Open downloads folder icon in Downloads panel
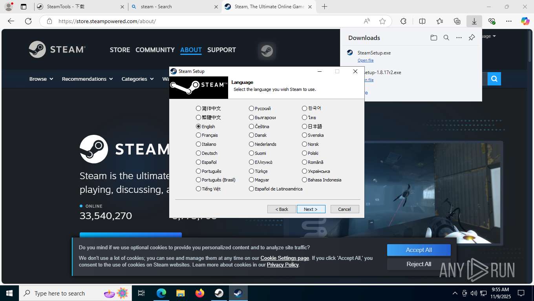 click(x=433, y=38)
